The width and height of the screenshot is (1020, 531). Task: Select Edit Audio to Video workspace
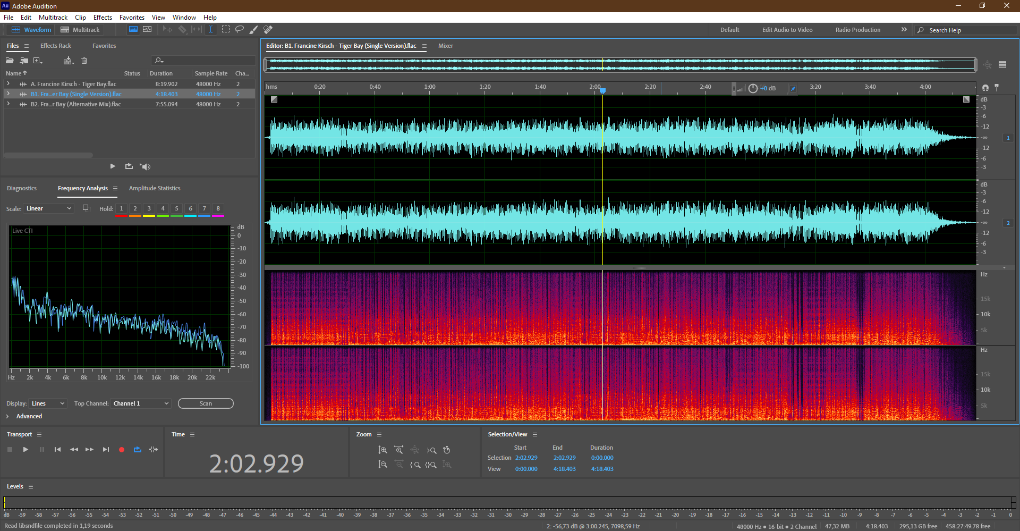coord(787,30)
